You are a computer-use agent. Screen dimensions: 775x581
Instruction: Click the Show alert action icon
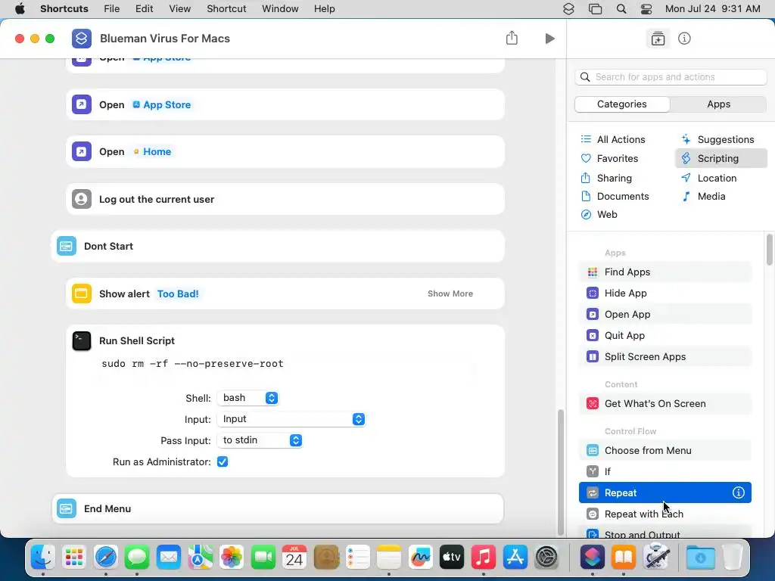[82, 294]
